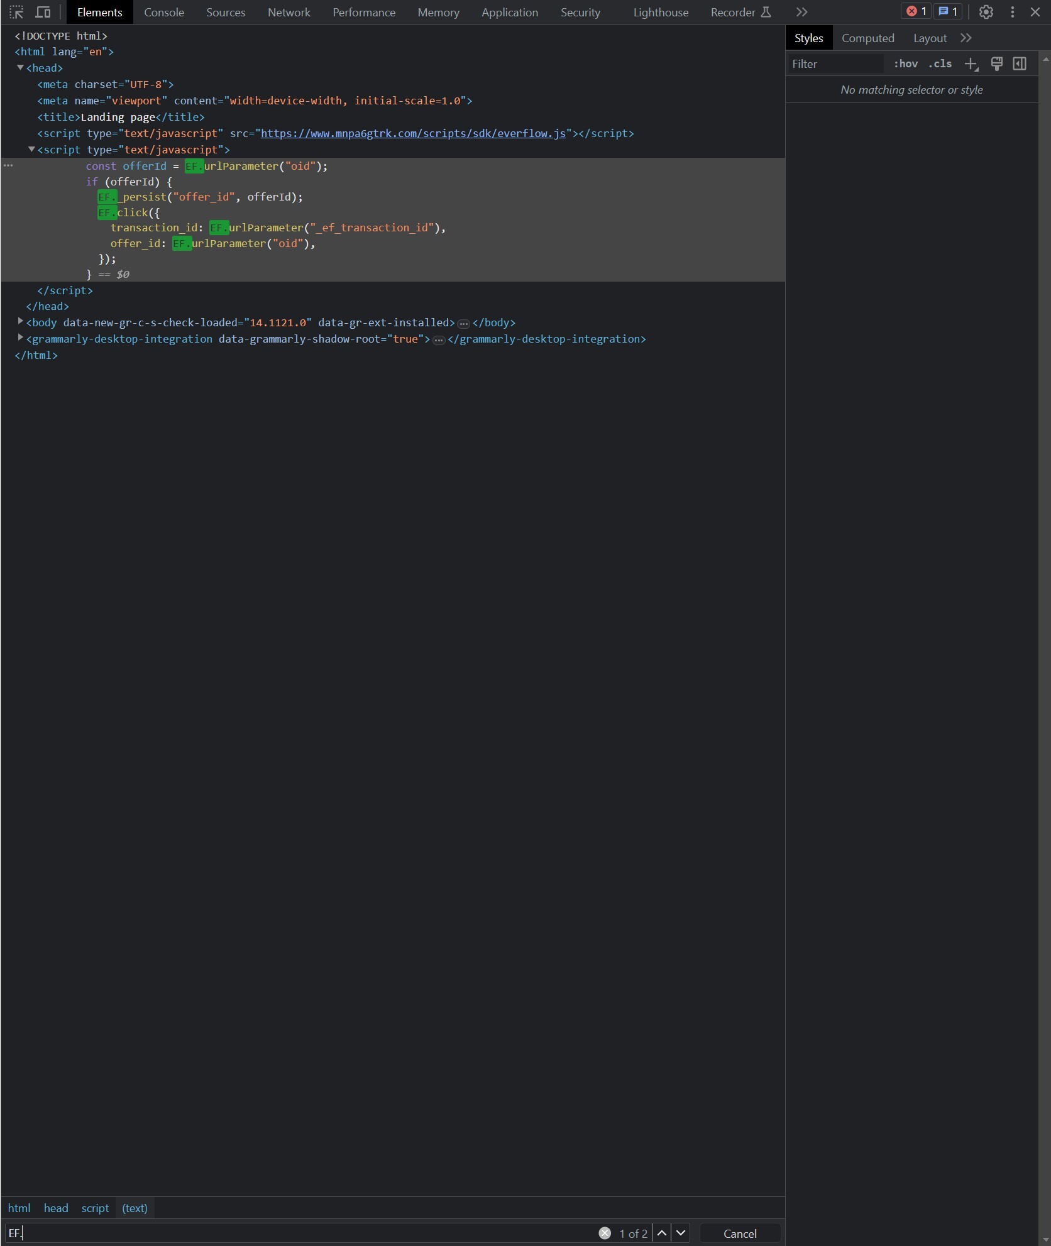The height and width of the screenshot is (1246, 1051).
Task: Activate the inspect element picker icon
Action: tap(16, 12)
